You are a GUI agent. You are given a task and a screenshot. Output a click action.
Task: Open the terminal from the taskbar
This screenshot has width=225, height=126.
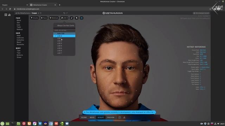13,124
